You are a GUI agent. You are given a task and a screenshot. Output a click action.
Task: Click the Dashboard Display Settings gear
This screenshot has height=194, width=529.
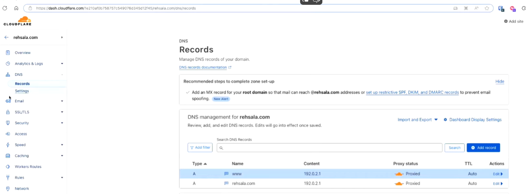[445, 120]
